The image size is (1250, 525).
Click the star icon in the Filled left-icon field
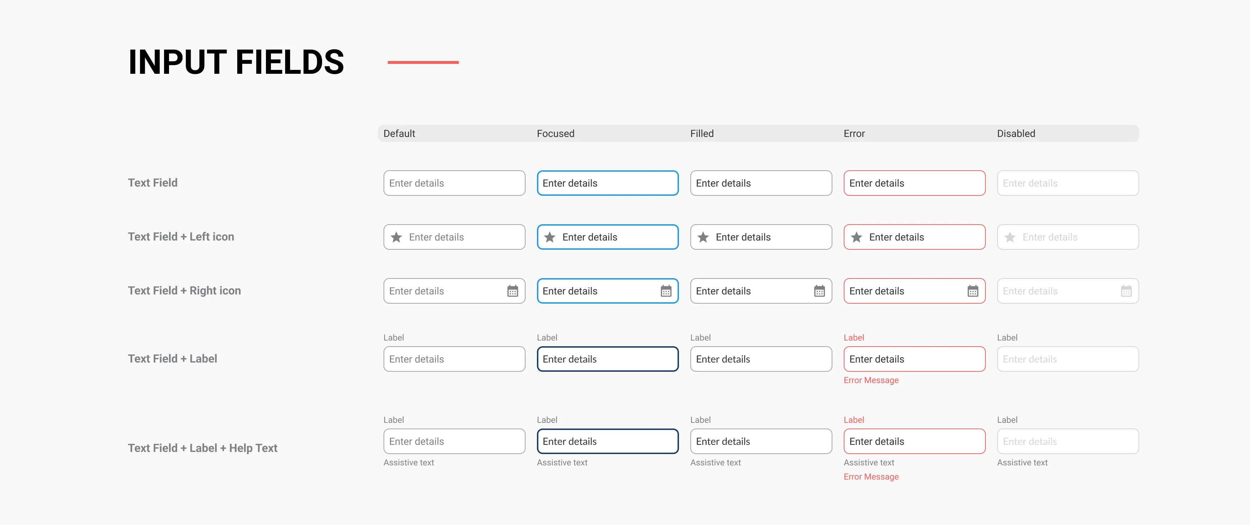(703, 237)
